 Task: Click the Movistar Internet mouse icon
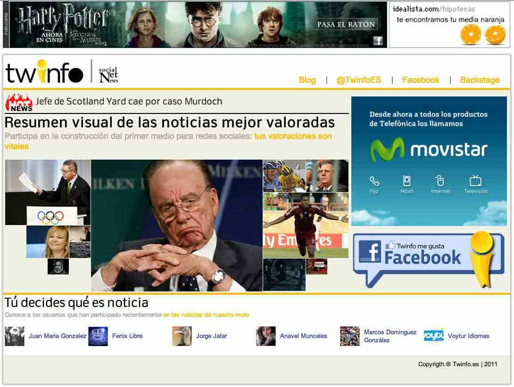point(440,180)
